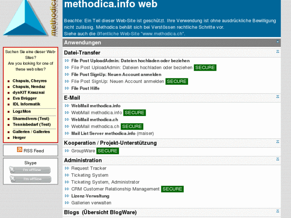Open RSS Feed link
Viewport: 291px width, 218px height.
point(34,151)
